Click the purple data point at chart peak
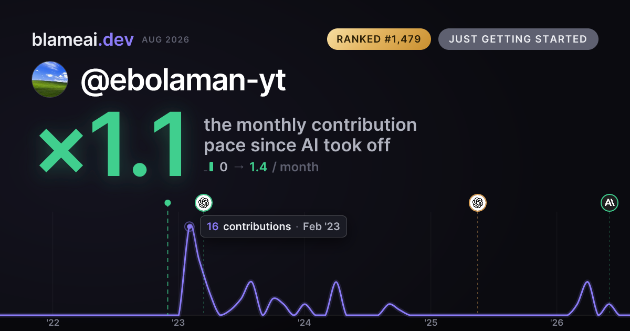Image resolution: width=630 pixels, height=331 pixels. click(x=190, y=226)
